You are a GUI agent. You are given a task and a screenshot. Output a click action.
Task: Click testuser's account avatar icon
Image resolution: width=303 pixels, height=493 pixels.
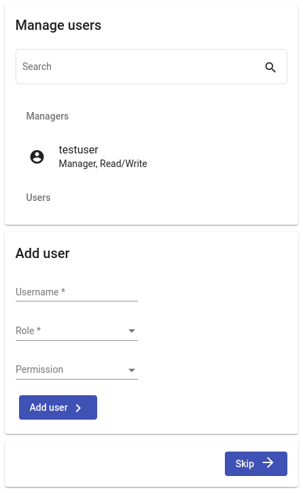[37, 157]
